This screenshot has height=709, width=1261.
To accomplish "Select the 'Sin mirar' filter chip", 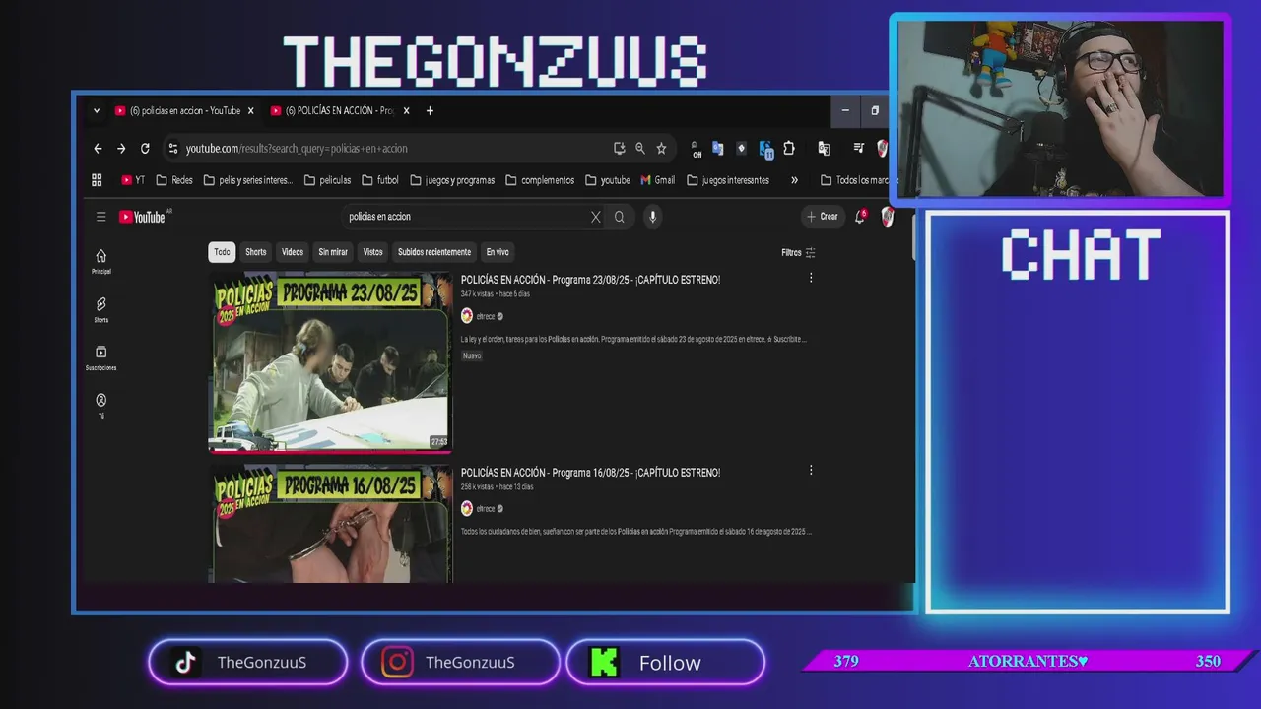I will 333,252.
